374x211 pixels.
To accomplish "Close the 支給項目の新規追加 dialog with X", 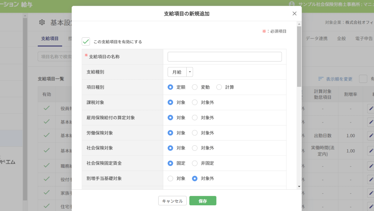I will coord(294,14).
